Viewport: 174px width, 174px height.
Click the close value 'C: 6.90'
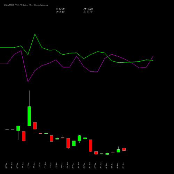[60, 9]
